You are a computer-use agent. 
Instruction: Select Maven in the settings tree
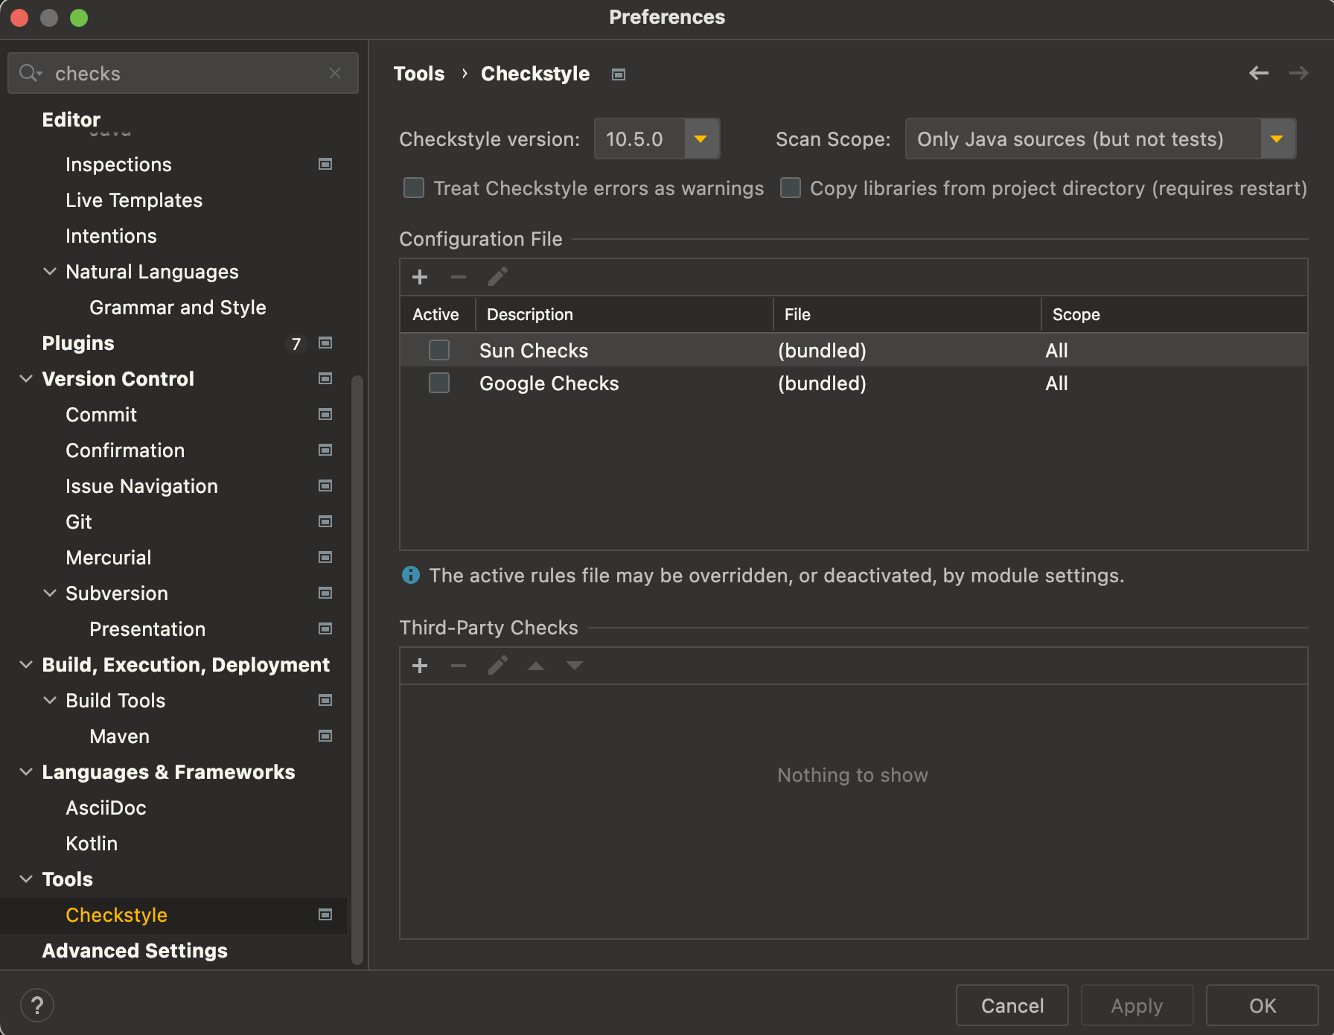119,736
